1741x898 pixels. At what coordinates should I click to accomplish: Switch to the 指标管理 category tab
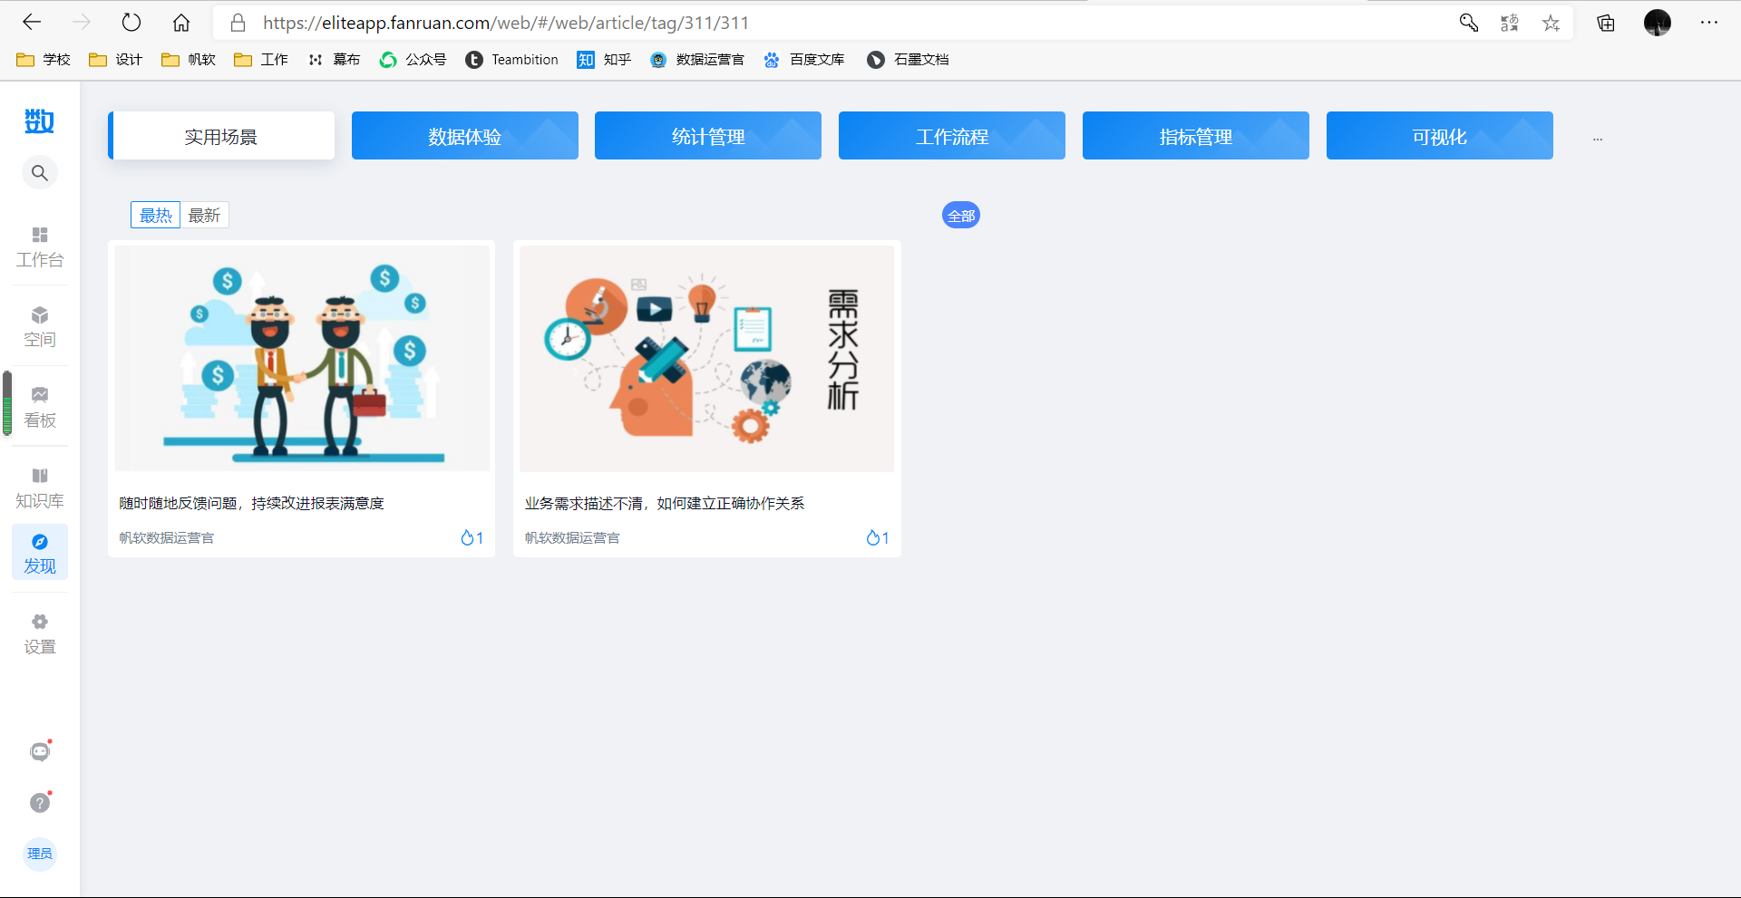[x=1196, y=136]
